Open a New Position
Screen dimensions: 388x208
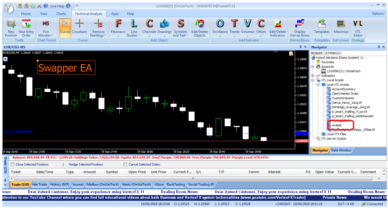click(x=11, y=28)
